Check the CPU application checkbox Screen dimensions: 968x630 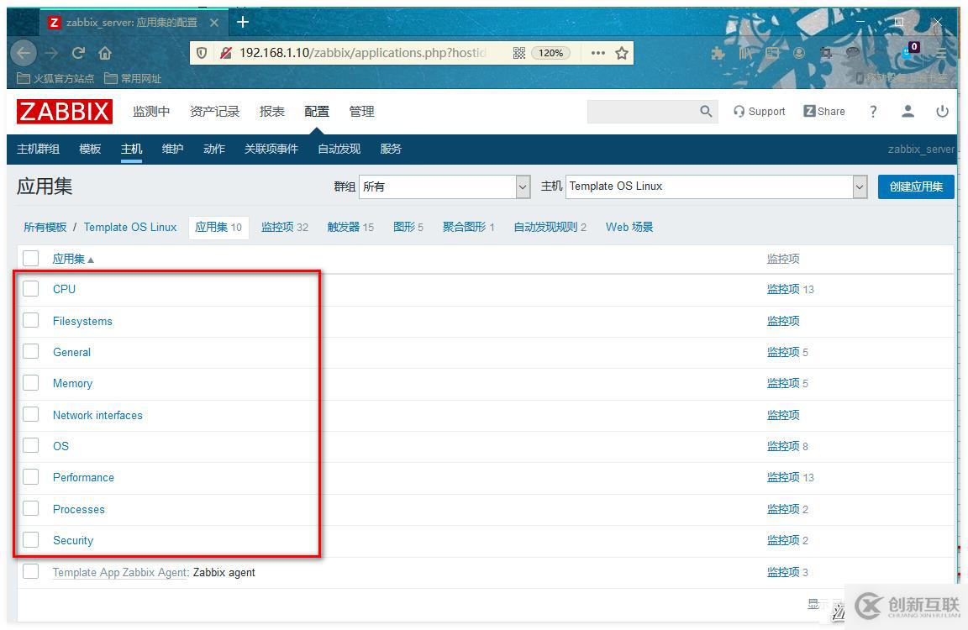click(x=31, y=289)
